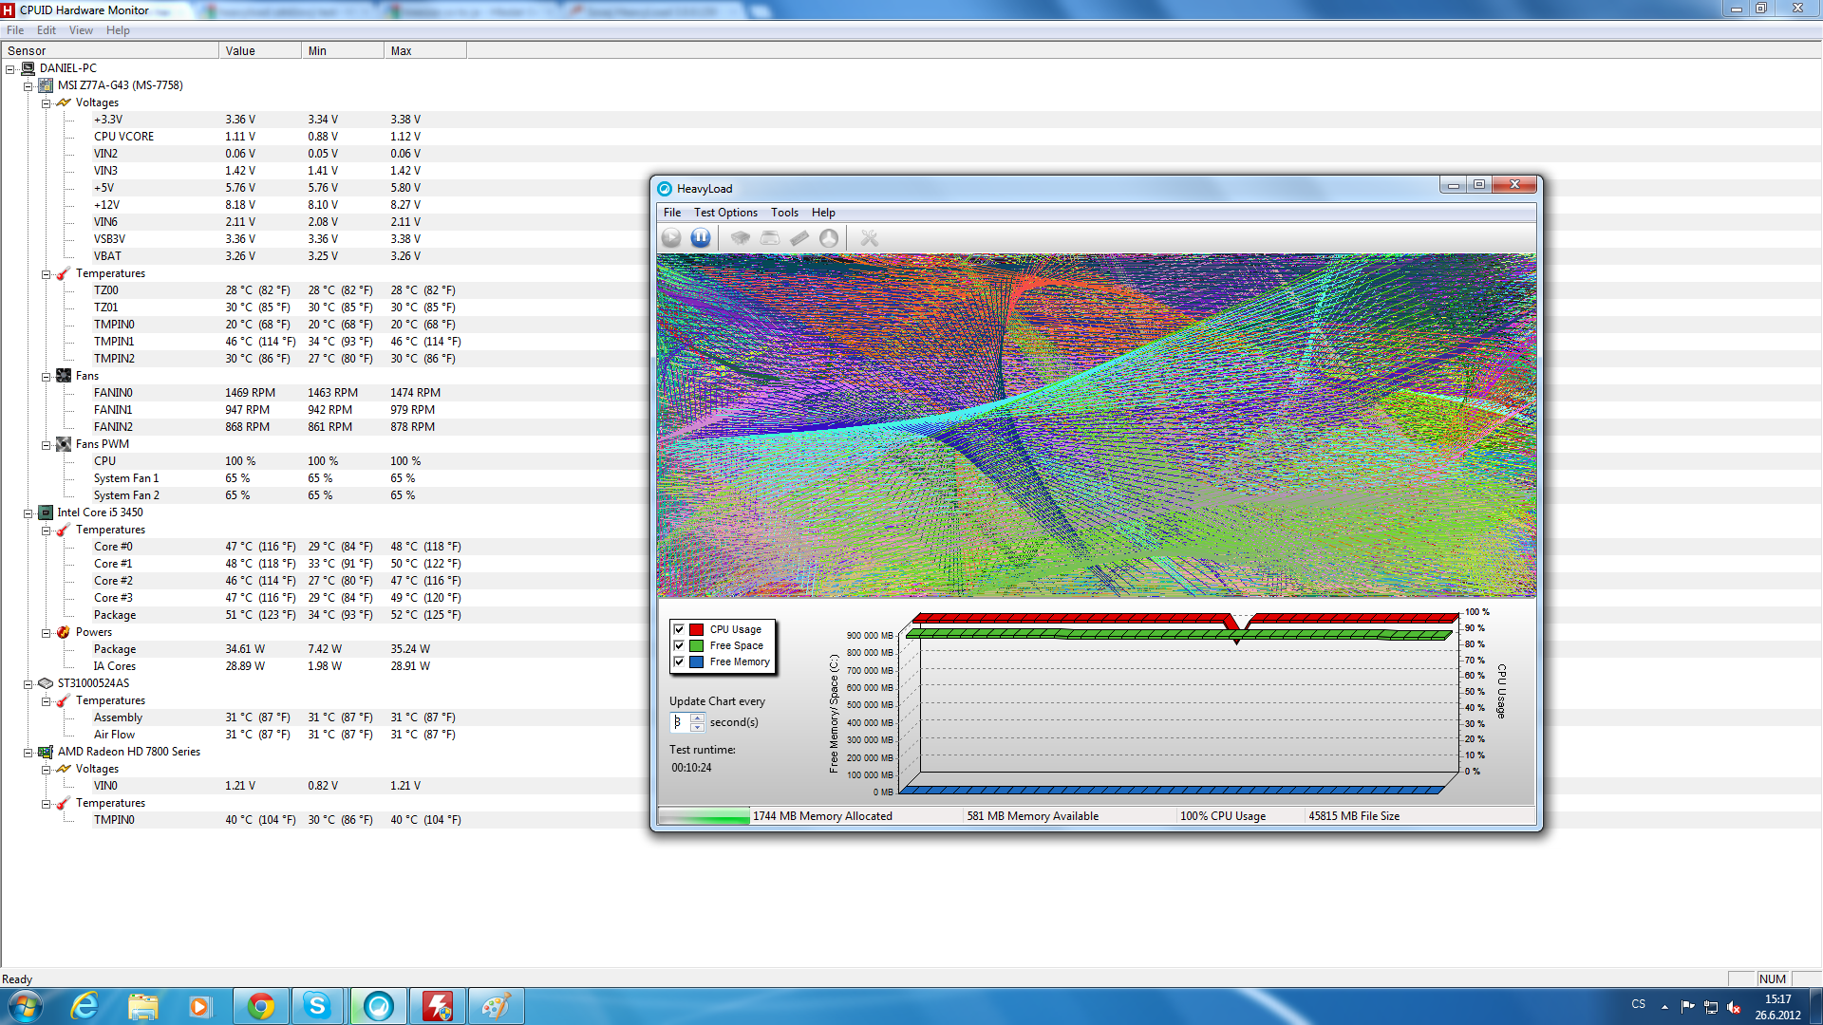Image resolution: width=1823 pixels, height=1025 pixels.
Task: Open Hardware Monitor Edit menu
Action: point(47,30)
